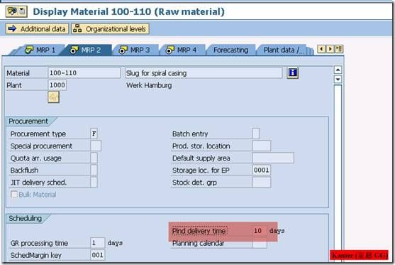Click the Plnd delivery time field 10
Viewport: 395px width, 265px height.
(260, 231)
